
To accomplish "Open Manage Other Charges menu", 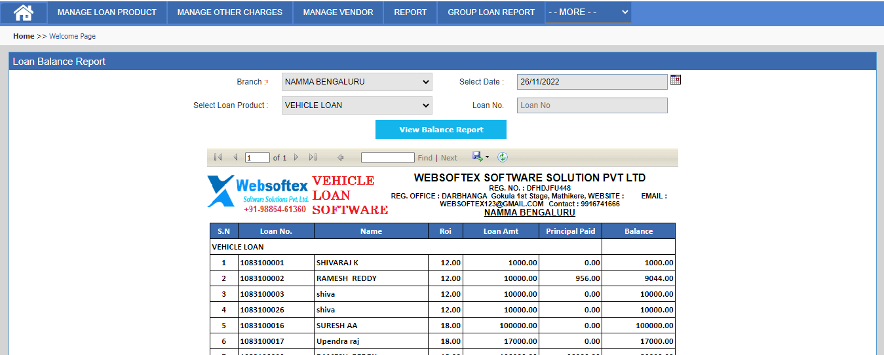I will pos(230,12).
